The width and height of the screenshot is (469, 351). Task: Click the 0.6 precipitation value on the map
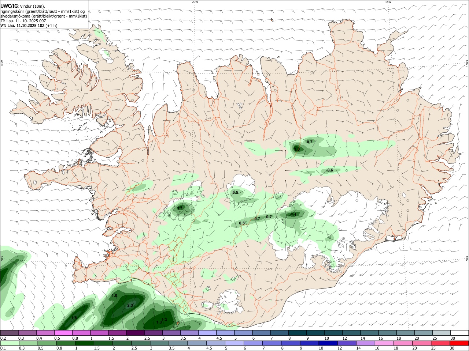click(330, 170)
